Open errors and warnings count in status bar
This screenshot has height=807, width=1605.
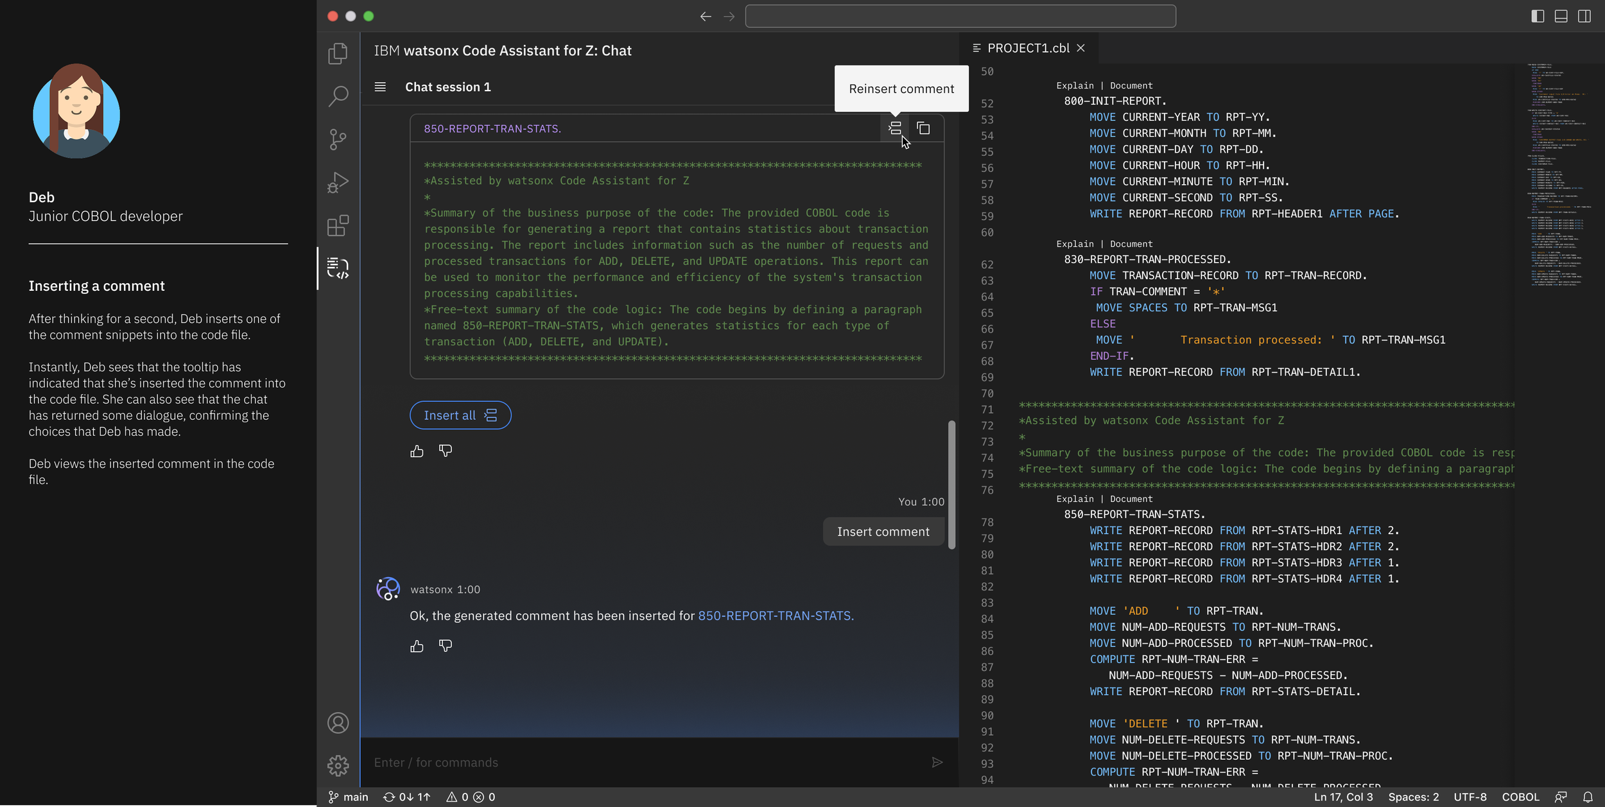(471, 797)
